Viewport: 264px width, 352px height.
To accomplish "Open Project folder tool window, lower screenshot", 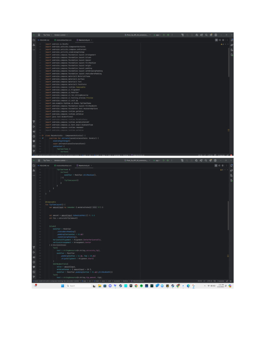I will (x=34, y=165).
